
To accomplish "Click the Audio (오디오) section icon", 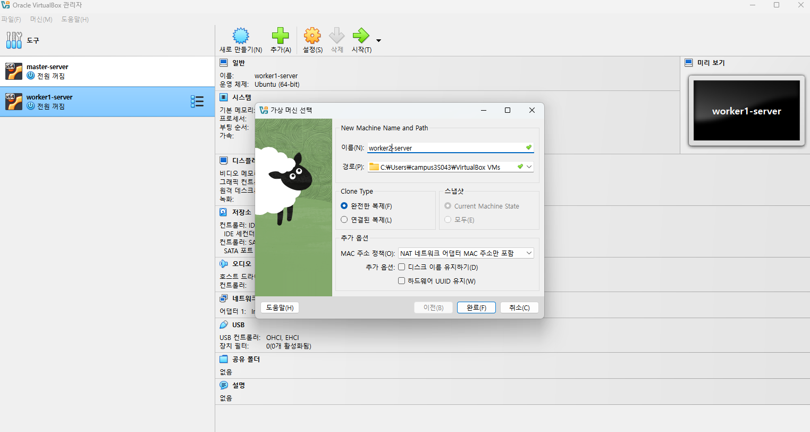I will pos(224,264).
